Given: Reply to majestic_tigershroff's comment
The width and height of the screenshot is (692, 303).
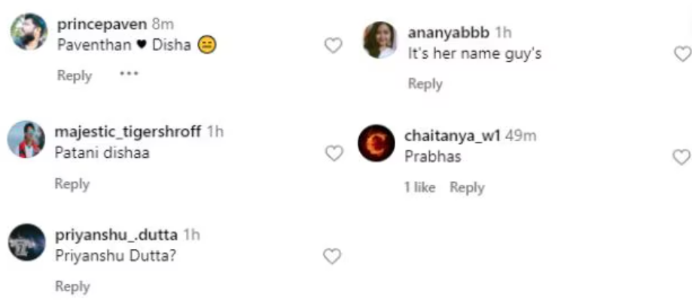Looking at the screenshot, I should pos(72,183).
